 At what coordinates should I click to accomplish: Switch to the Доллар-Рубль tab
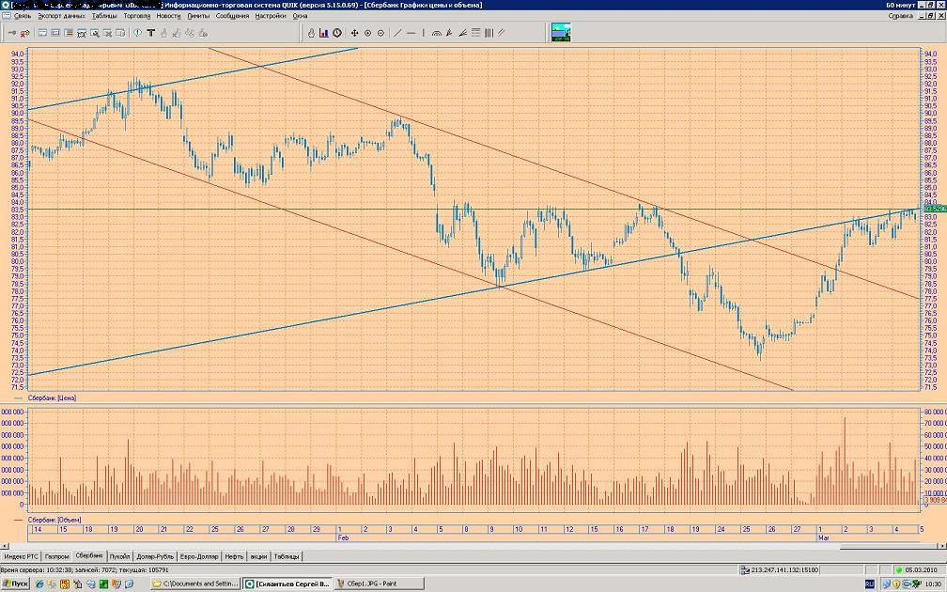pyautogui.click(x=153, y=556)
